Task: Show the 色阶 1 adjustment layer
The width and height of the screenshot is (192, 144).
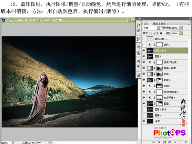Action: (144, 45)
